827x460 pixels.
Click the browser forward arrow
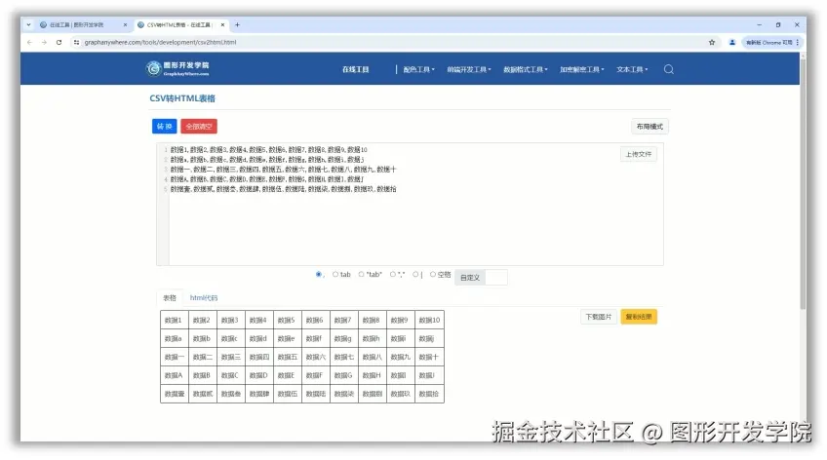(44, 42)
